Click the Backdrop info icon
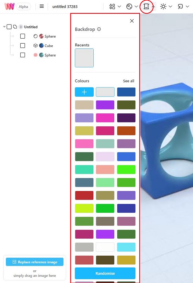Viewport: 193px width, 283px height. tap(99, 29)
